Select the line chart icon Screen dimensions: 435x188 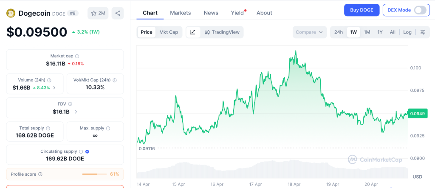pyautogui.click(x=192, y=32)
